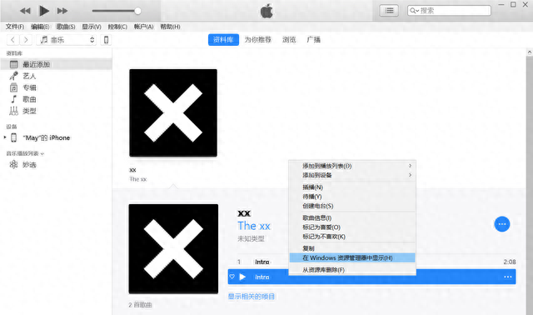This screenshot has height=315, width=533.
Task: Choose 添加到设备 in context menu
Action: pyautogui.click(x=352, y=175)
